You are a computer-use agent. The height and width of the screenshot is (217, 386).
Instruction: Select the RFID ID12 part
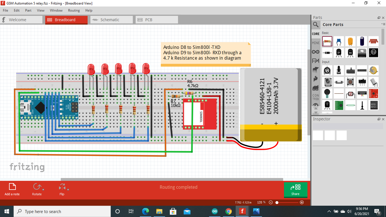tap(373, 105)
